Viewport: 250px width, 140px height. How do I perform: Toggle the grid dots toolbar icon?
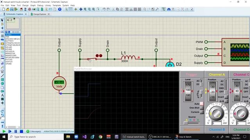70,9
